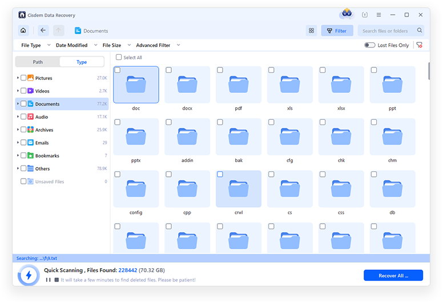The width and height of the screenshot is (443, 303).
Task: Open the File Type dropdown
Action: (x=36, y=45)
